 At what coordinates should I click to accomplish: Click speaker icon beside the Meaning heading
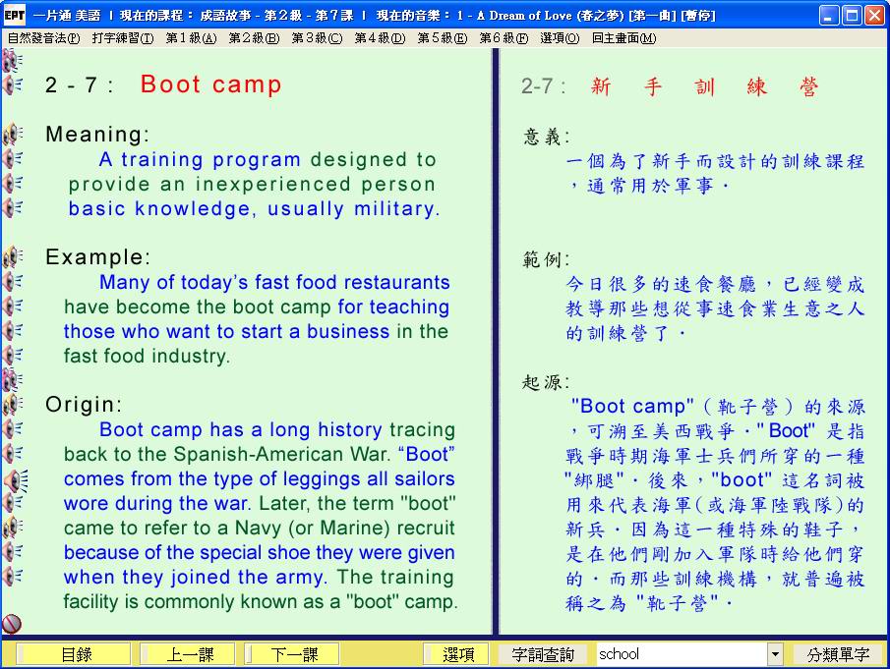13,135
